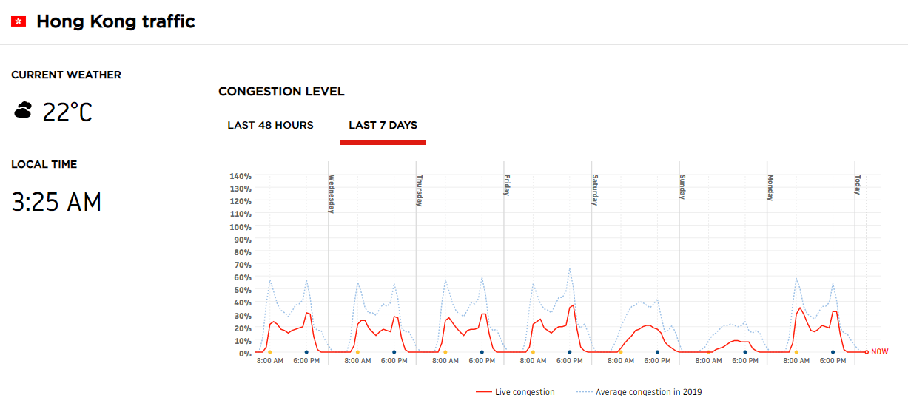Click the CURRENT WEATHER label
908x409 pixels.
66,75
